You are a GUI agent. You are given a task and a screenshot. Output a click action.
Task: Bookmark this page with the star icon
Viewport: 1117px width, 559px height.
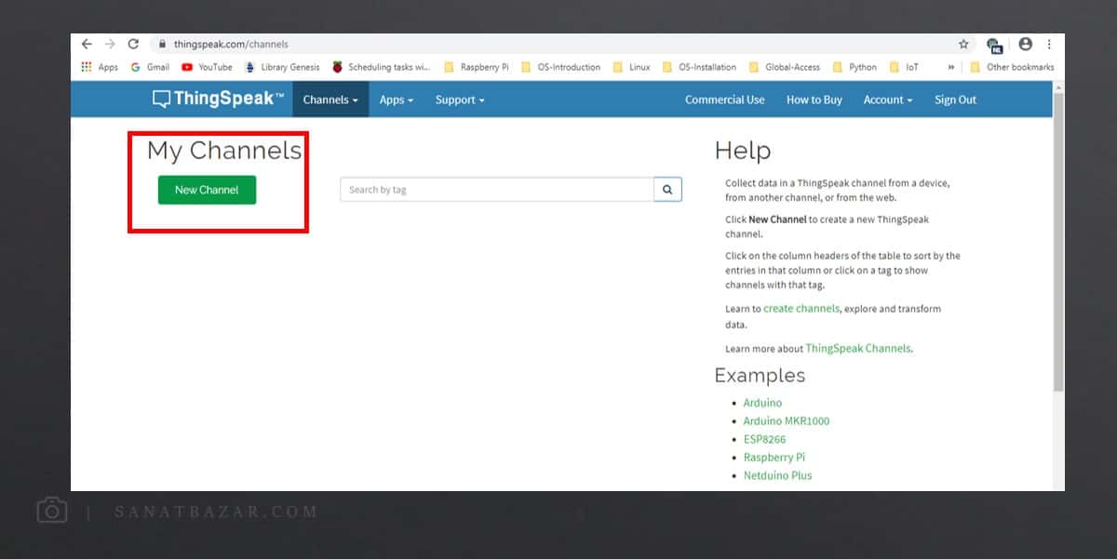(963, 44)
